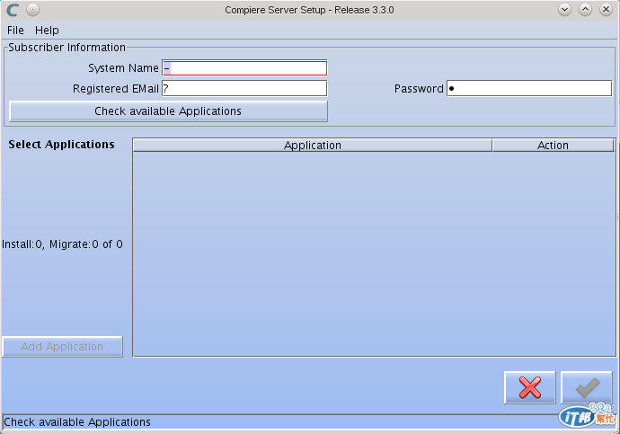Open the File menu
This screenshot has width=620, height=434.
coord(15,31)
